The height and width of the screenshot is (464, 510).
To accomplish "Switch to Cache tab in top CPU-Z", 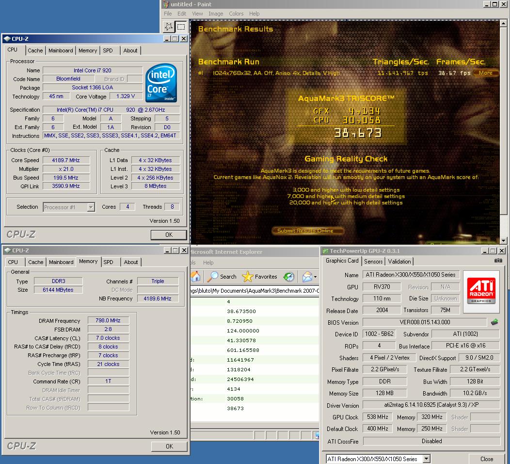I will click(x=35, y=50).
